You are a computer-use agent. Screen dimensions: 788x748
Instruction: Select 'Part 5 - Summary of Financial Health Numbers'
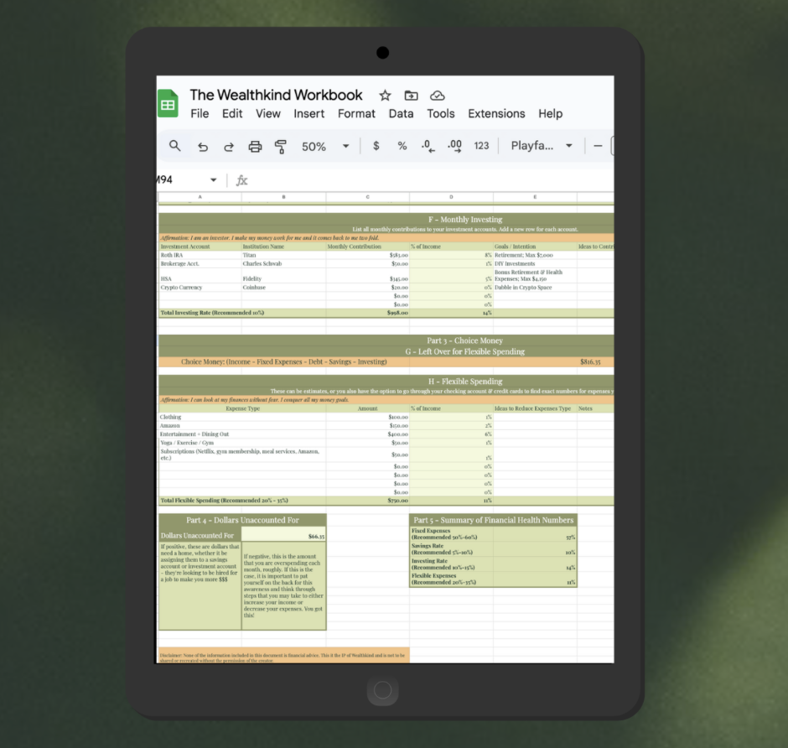(x=493, y=520)
